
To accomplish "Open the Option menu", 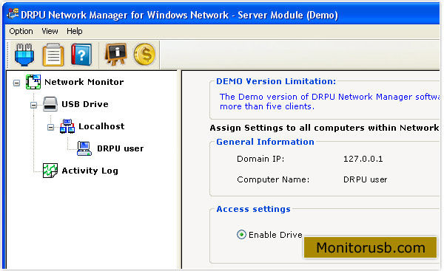I will [x=21, y=31].
